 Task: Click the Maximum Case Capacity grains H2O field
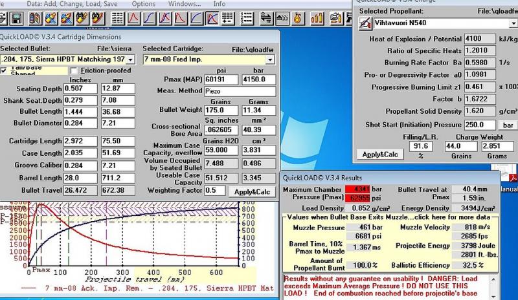[x=221, y=150]
